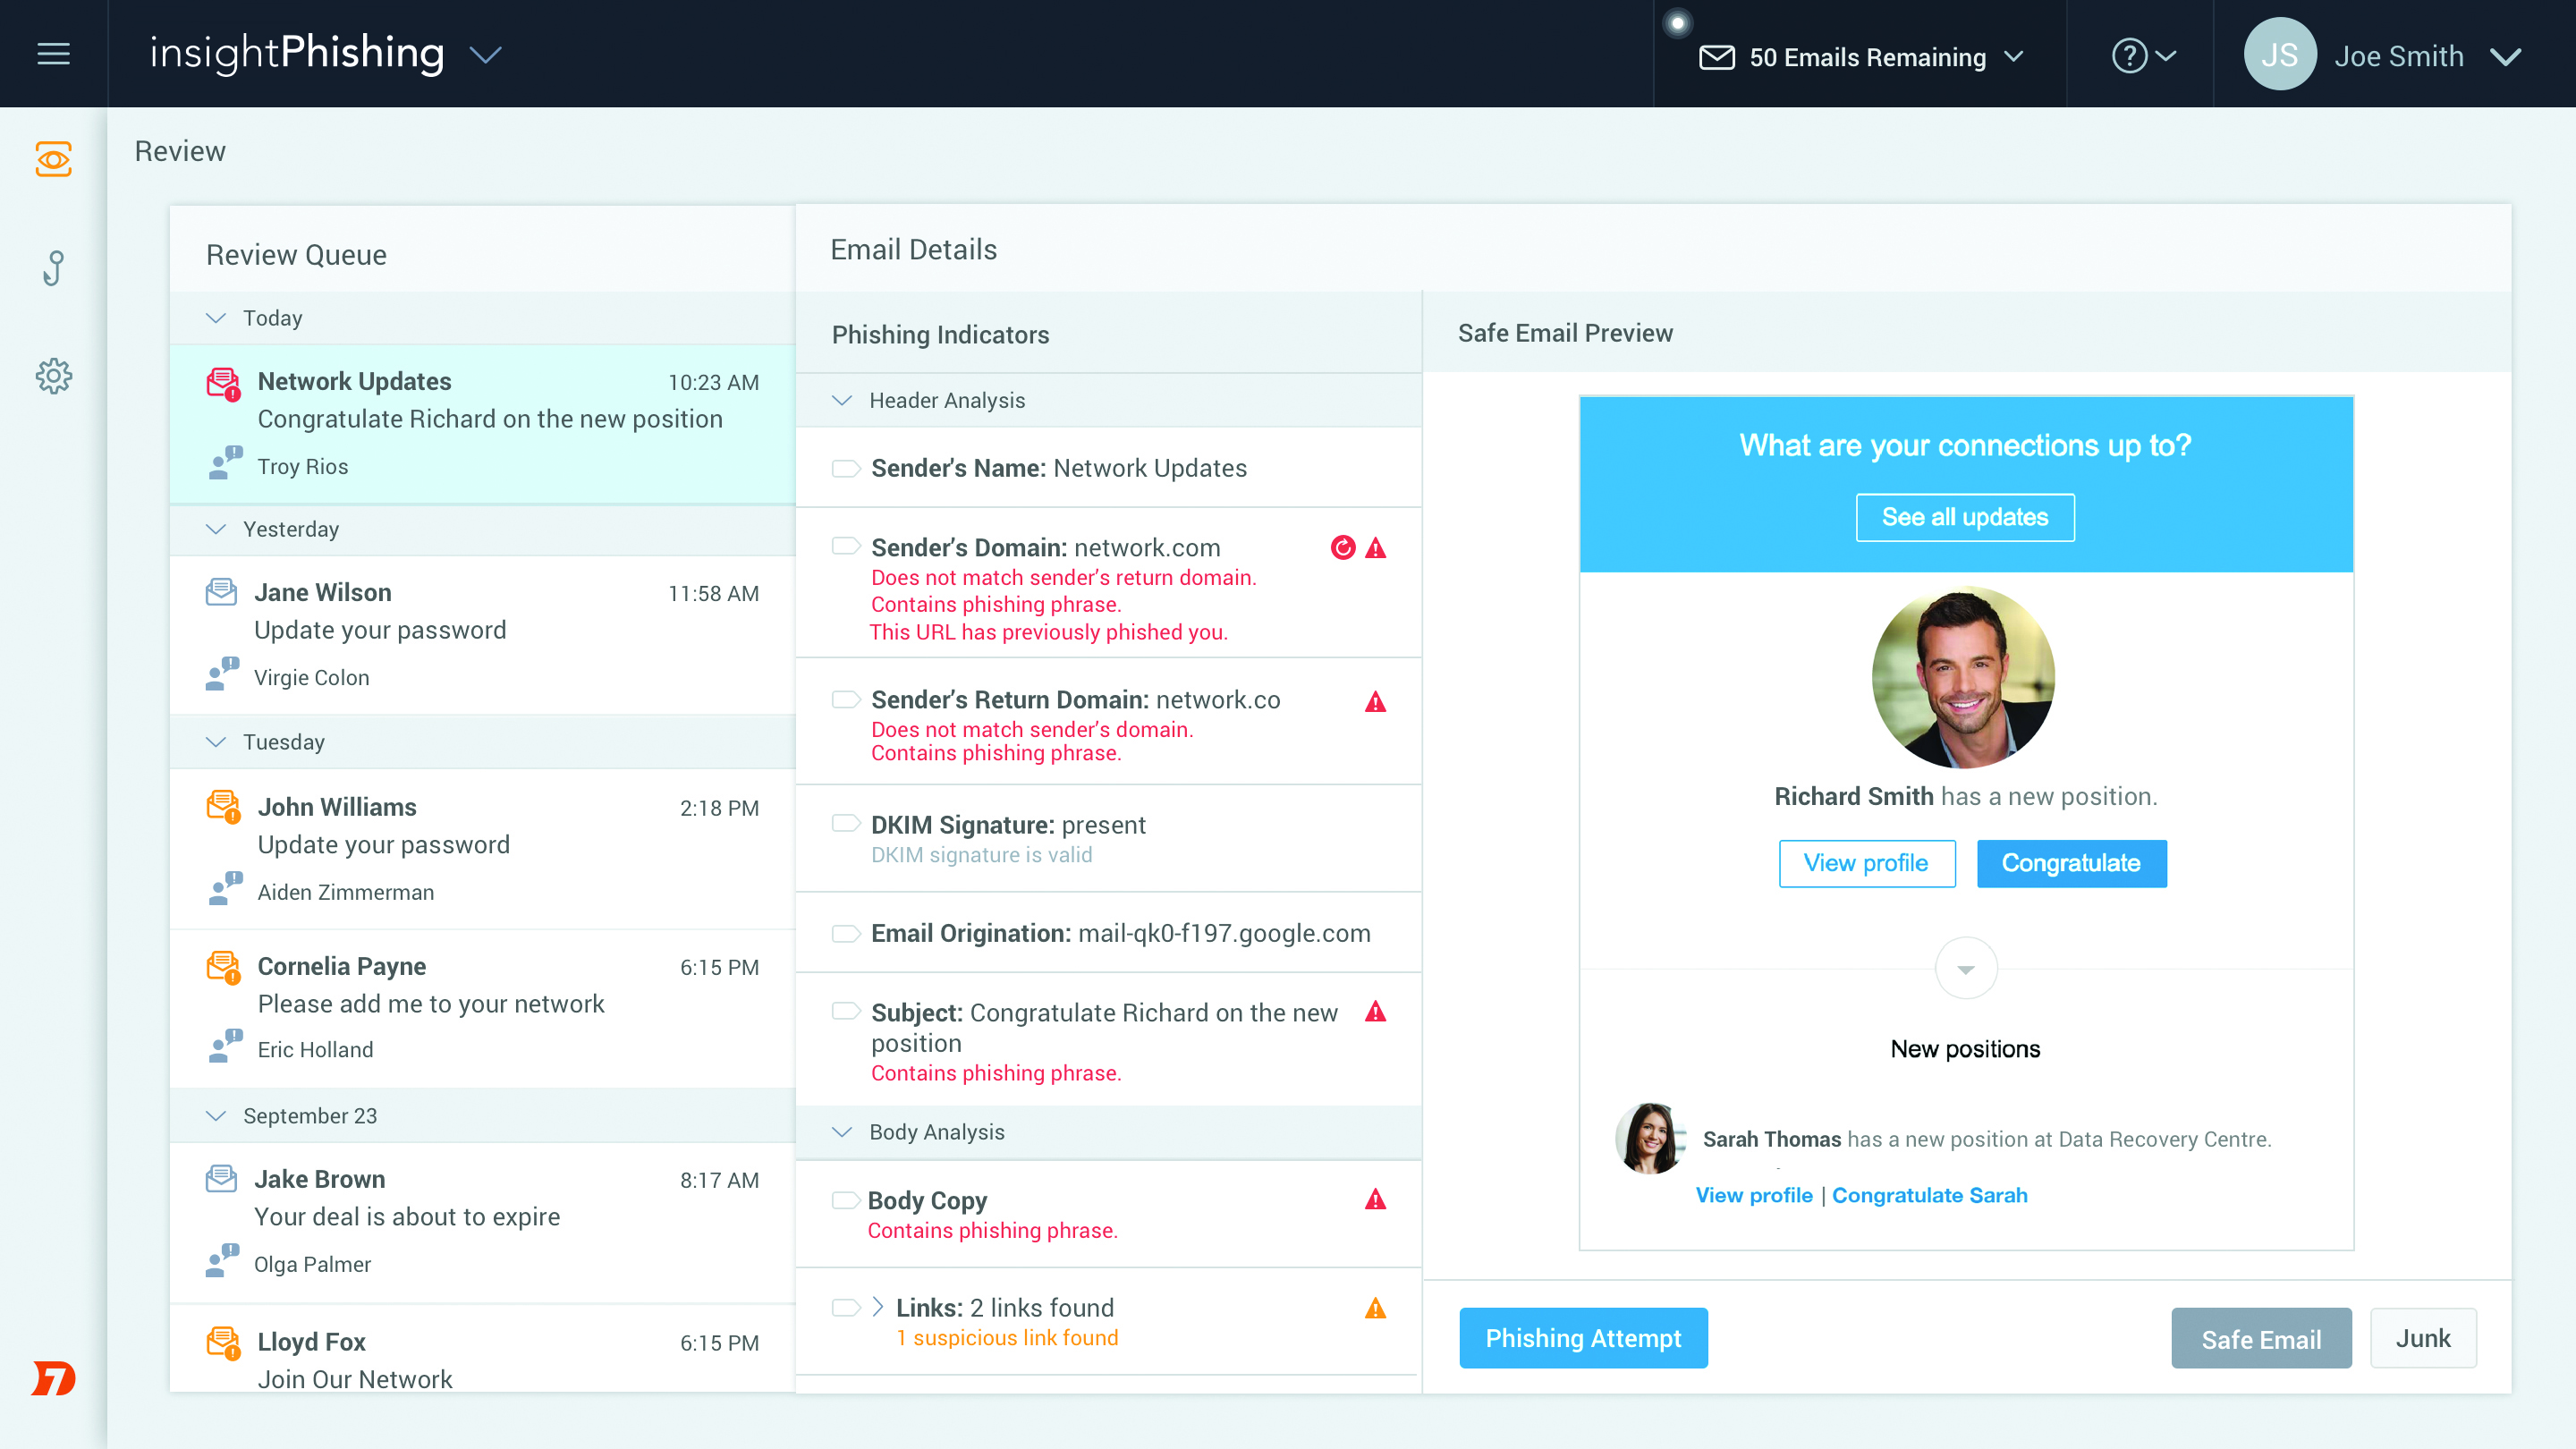Click the Safe Email button
Screen dimensions: 2576x1449
tap(2260, 1338)
